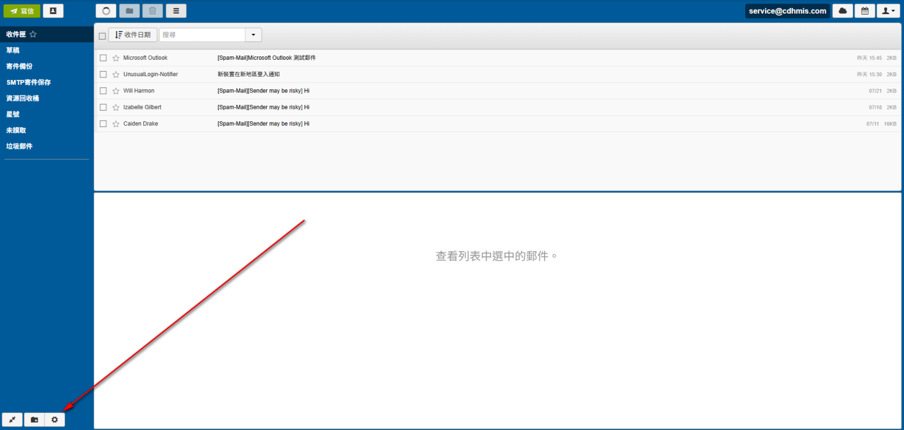Select the Microsoft Outlook email checkbox
Viewport: 904px width, 430px height.
coord(103,58)
